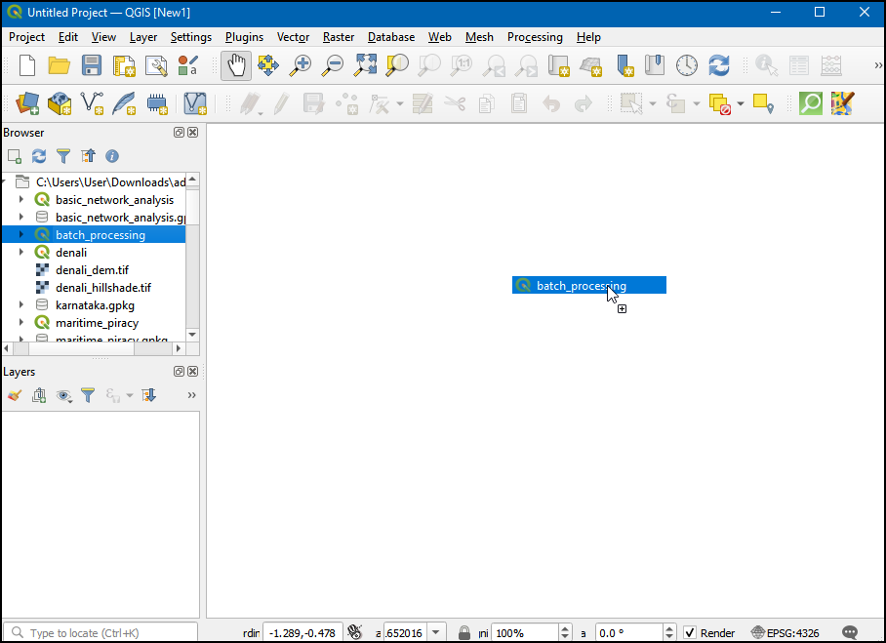Open the Raster menu
The image size is (886, 643).
339,37
